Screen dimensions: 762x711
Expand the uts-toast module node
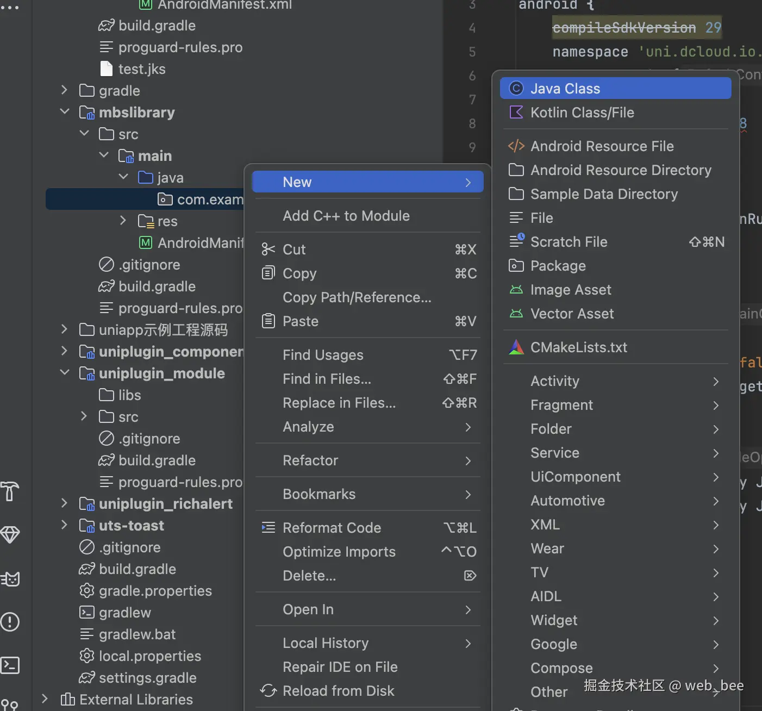65,525
